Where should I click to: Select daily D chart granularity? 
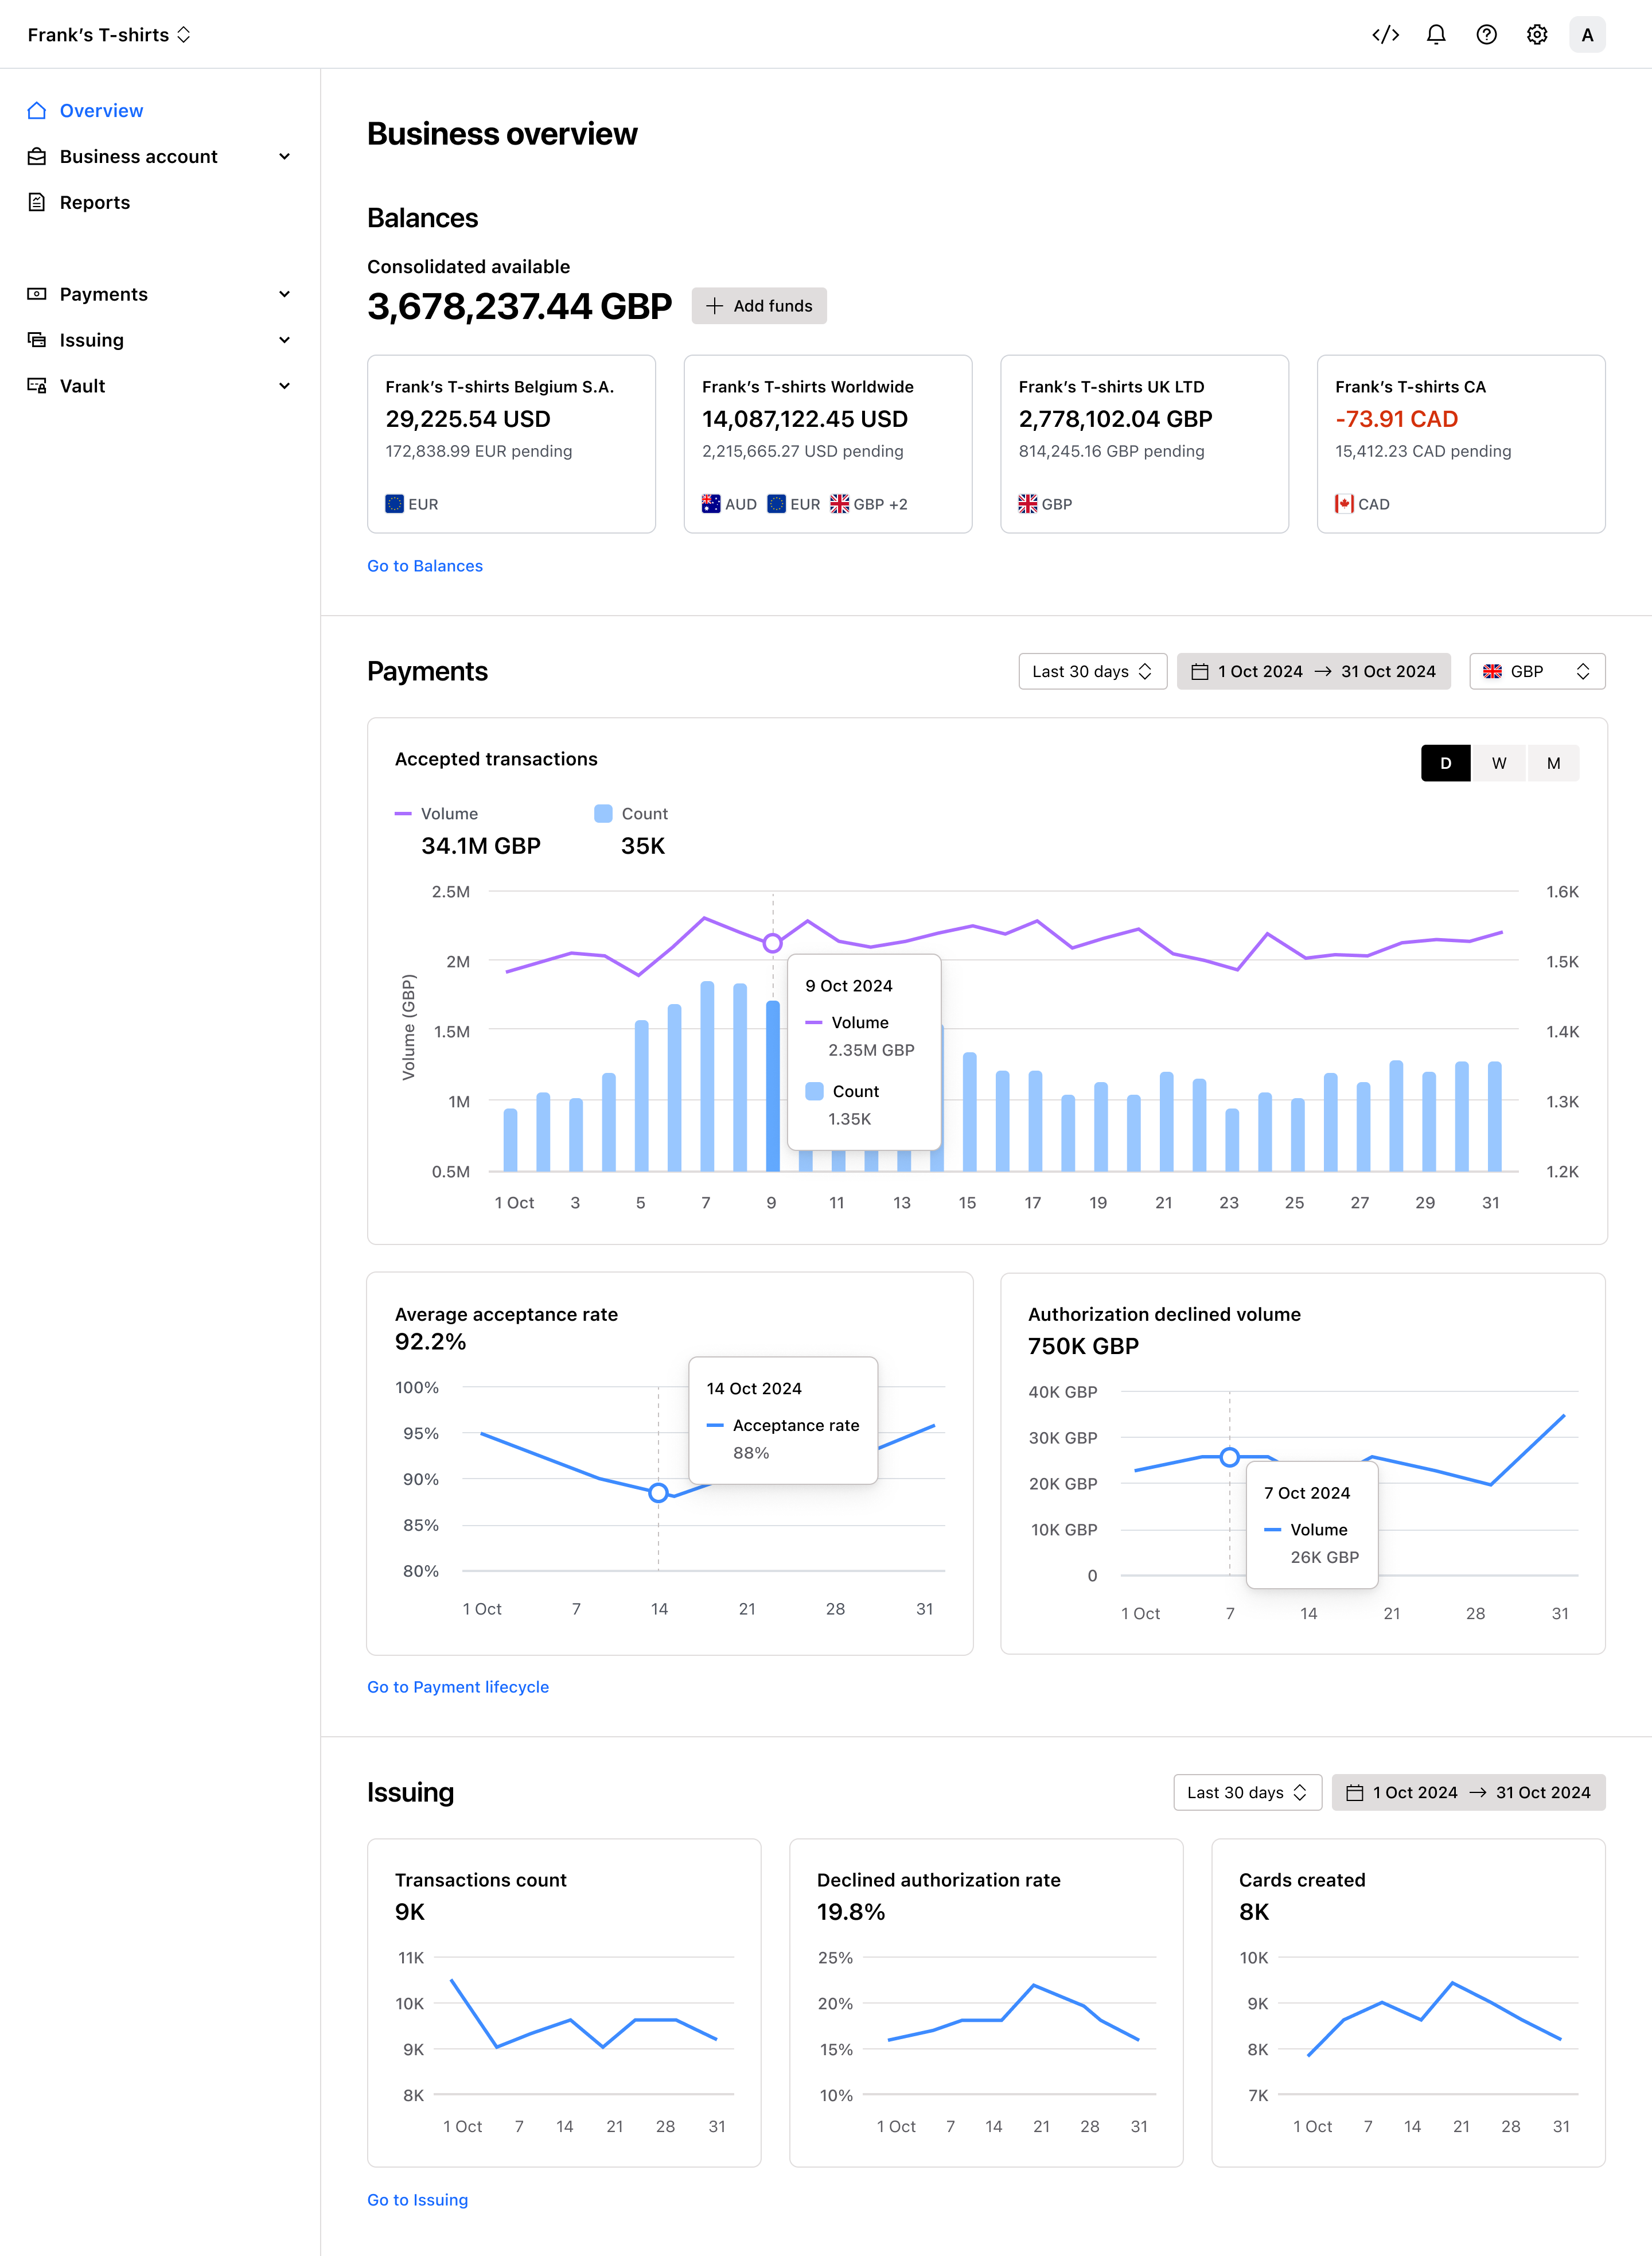coord(1445,764)
